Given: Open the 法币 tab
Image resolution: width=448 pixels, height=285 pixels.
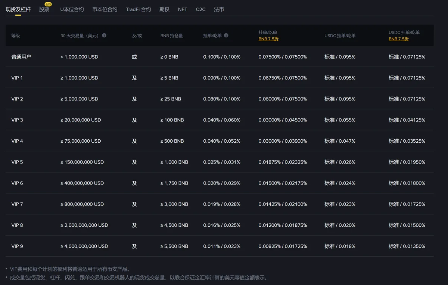Looking at the screenshot, I should tap(219, 9).
